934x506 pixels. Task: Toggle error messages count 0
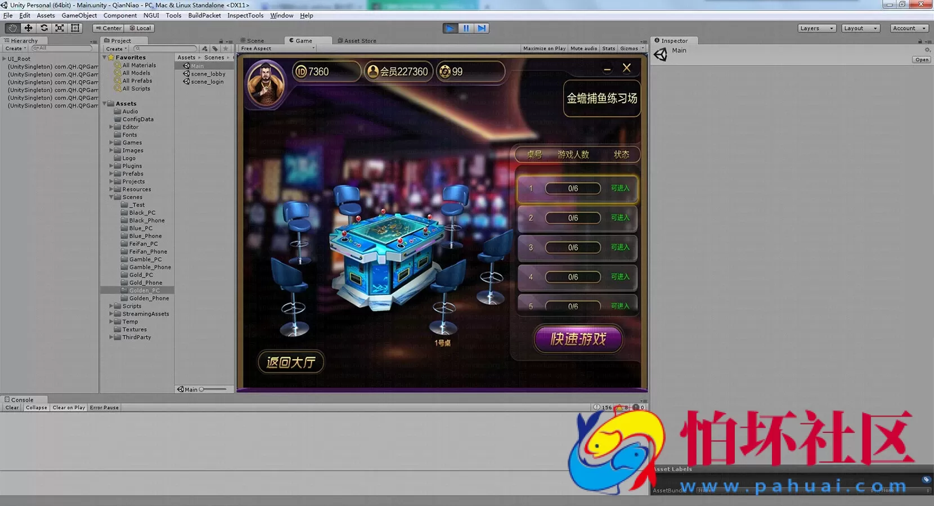coord(639,408)
